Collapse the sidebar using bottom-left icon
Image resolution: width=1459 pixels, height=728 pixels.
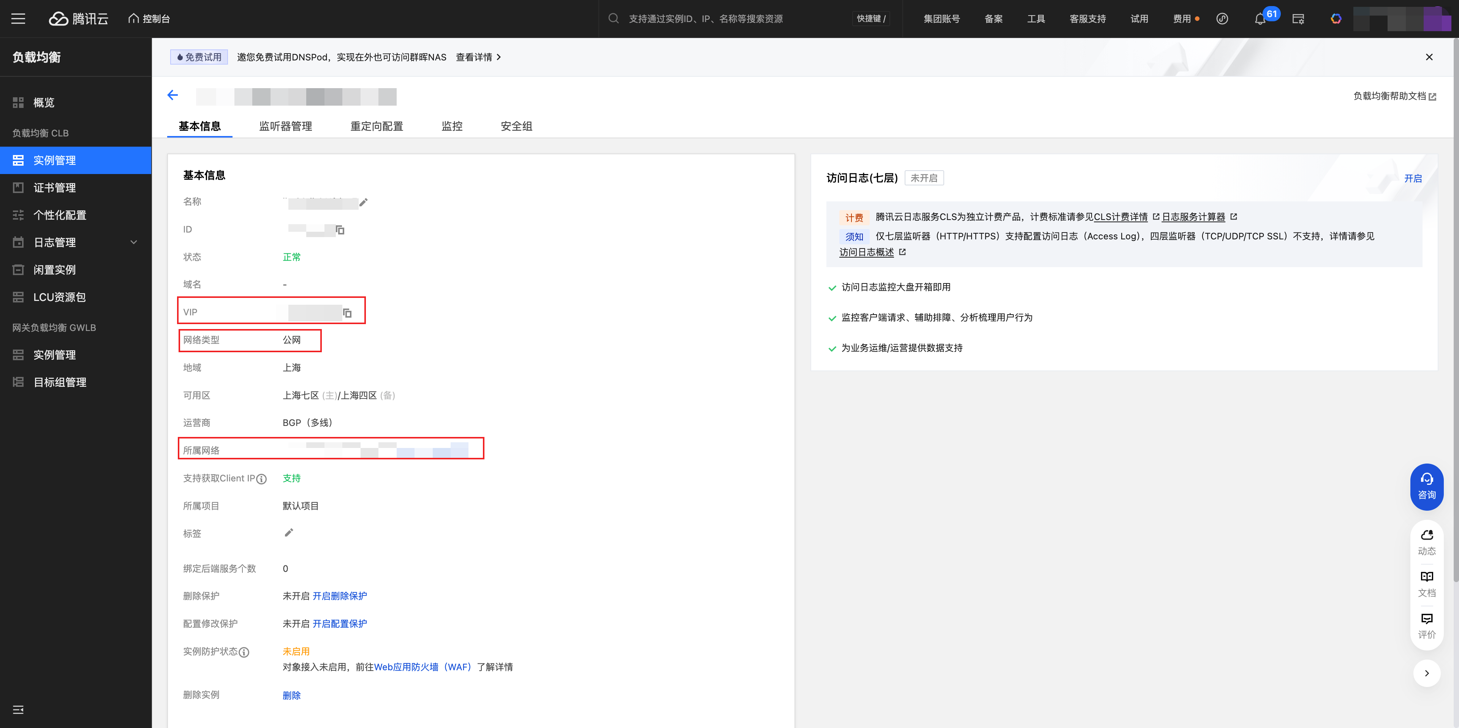[18, 709]
